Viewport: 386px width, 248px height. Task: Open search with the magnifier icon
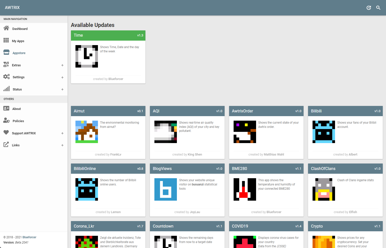coord(378,8)
